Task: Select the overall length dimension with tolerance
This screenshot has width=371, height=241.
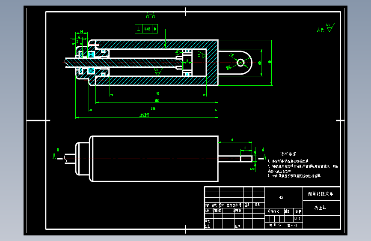Action: (144, 115)
